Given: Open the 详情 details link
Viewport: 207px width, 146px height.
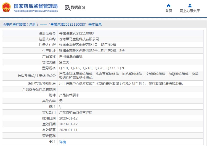Looking at the screenshot, I should [x=62, y=142].
